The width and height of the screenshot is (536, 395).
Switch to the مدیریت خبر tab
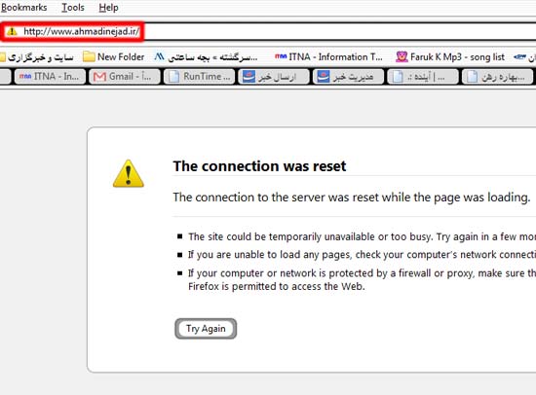coord(348,77)
